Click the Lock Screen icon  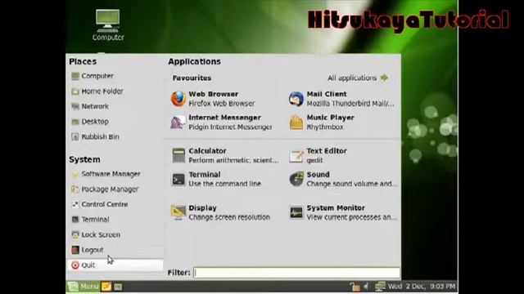(75, 234)
